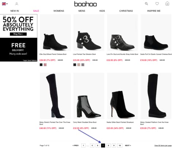Open the Cerry Mesh Studded Shoe Boot thumbnail
Image resolution: width=172 pixels, height=149 pixels.
tap(89, 96)
